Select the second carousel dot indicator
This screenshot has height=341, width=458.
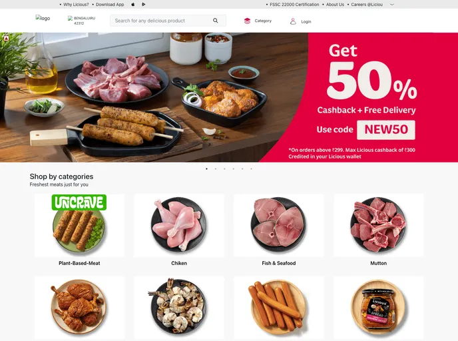216,169
